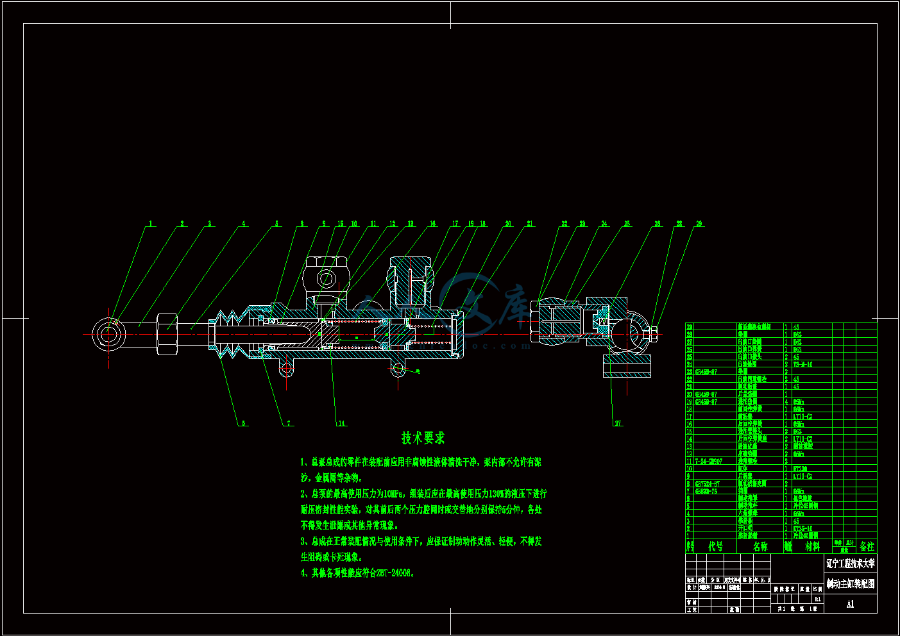
Task: Click callout number 17 above the drawing
Action: (455, 224)
